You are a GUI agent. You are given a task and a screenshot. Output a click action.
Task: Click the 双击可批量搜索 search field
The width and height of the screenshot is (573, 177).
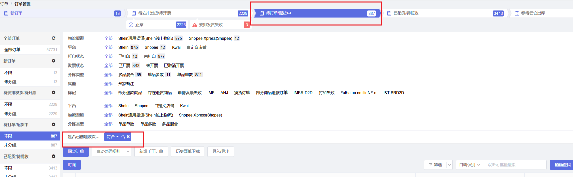tap(515, 165)
